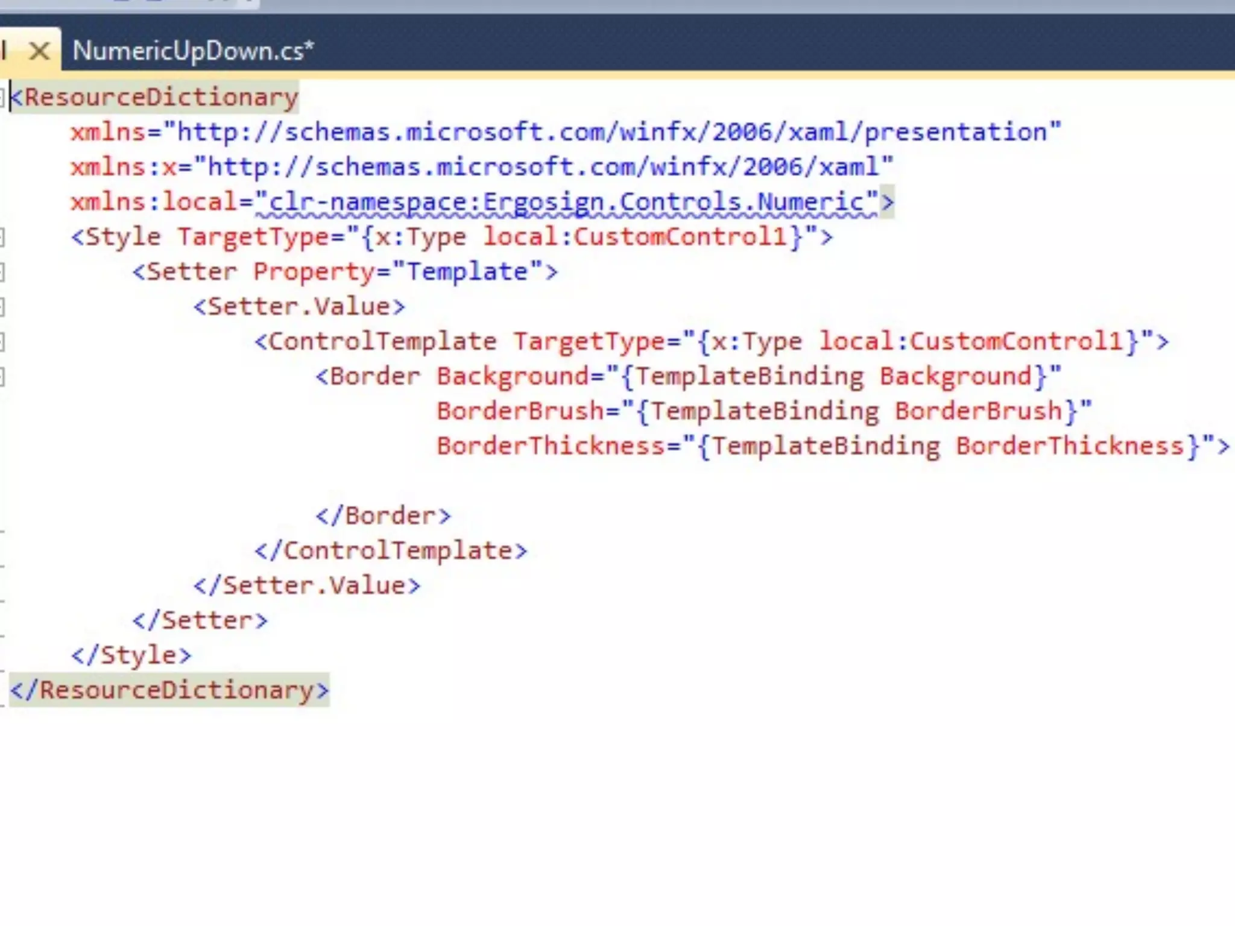This screenshot has height=926, width=1235.
Task: Collapse the Border element outlining node
Action: click(x=2, y=377)
